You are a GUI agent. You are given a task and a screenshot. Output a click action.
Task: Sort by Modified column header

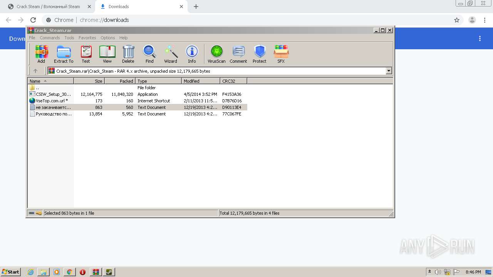tap(201, 81)
